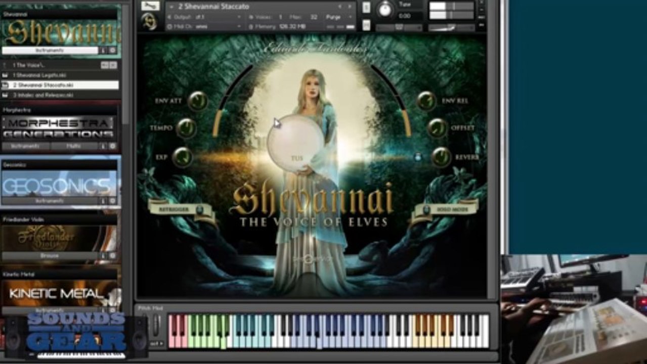This screenshot has height=364, width=647.
Task: Open the Friedlander Violin info icon
Action: pyautogui.click(x=103, y=256)
